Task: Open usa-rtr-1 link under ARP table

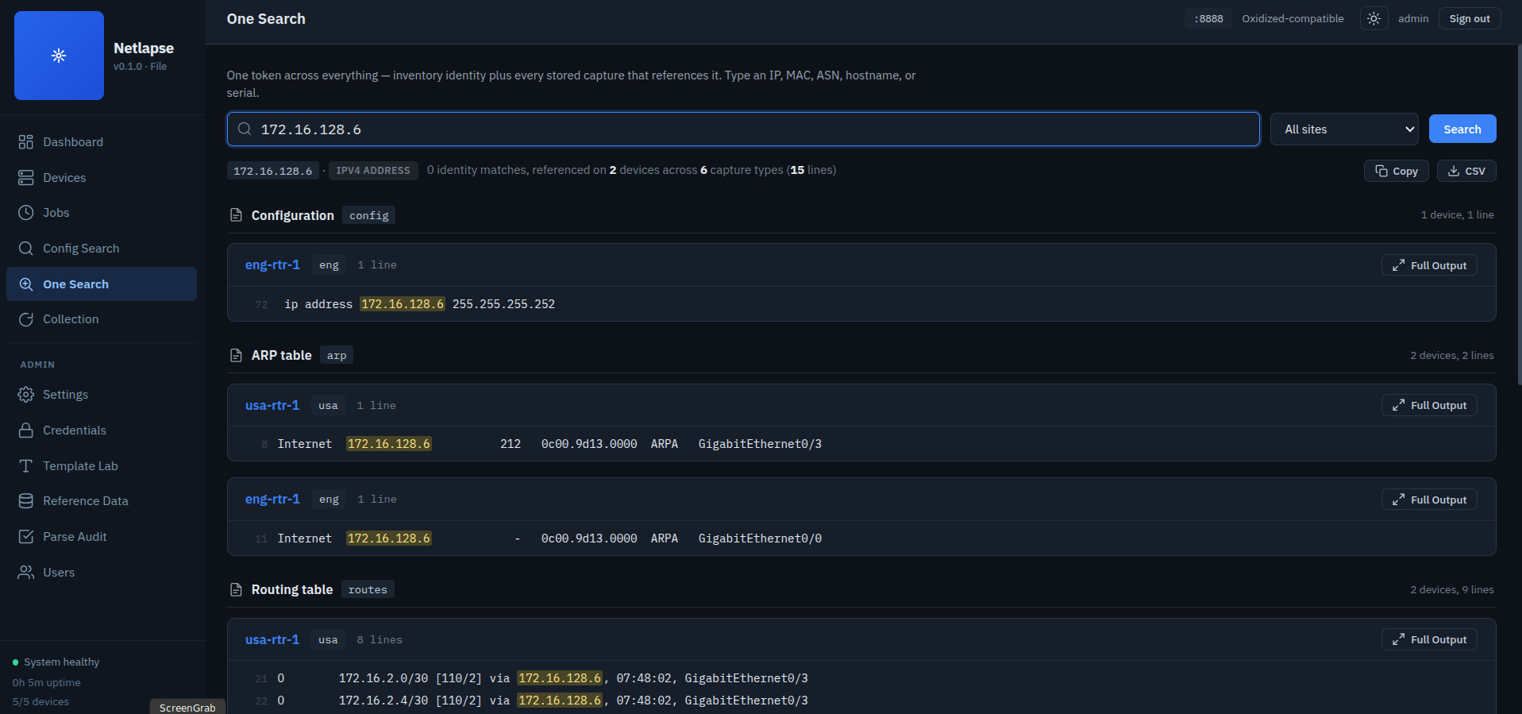Action: click(x=272, y=405)
